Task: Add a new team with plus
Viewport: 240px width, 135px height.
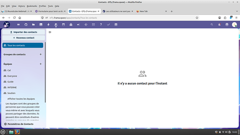Action: point(41,64)
